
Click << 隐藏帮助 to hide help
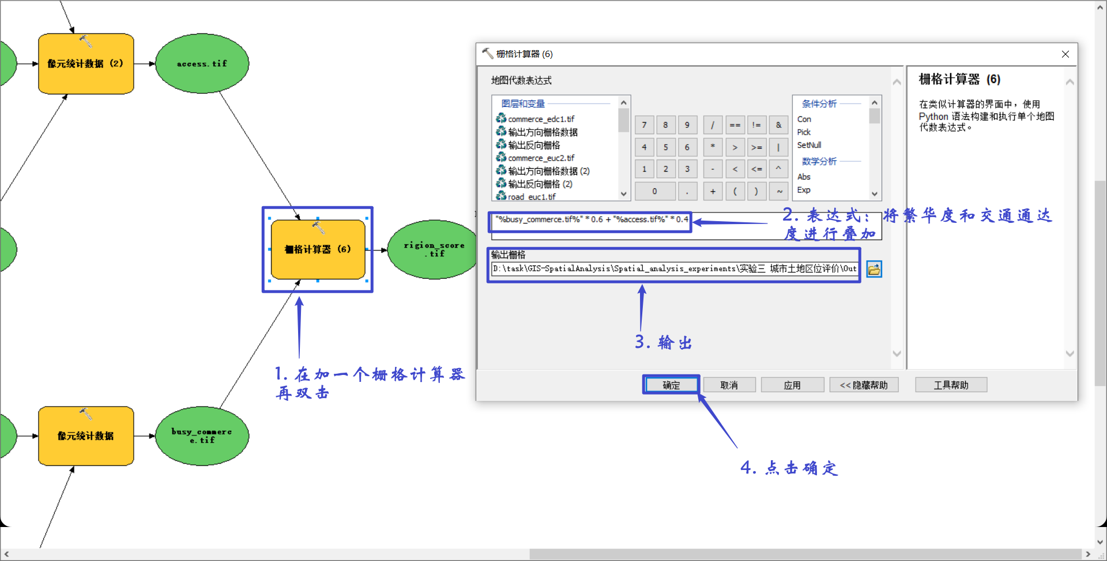pos(864,385)
